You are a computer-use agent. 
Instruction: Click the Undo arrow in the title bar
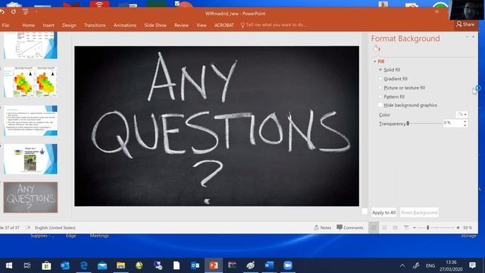coord(2,12)
